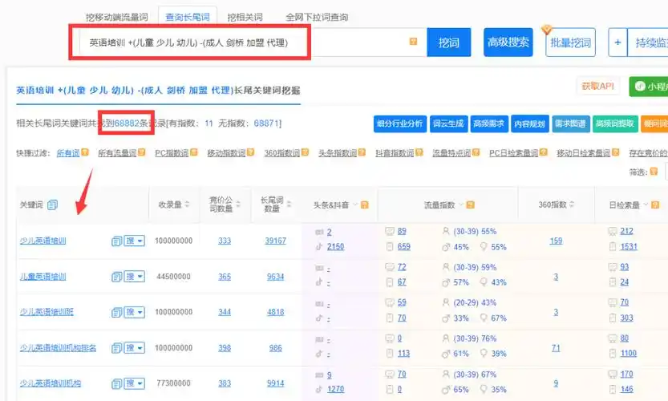Open 搜 dropdown for 儿童英语培训
Viewport: 668px width, 401px height.
pyautogui.click(x=135, y=277)
